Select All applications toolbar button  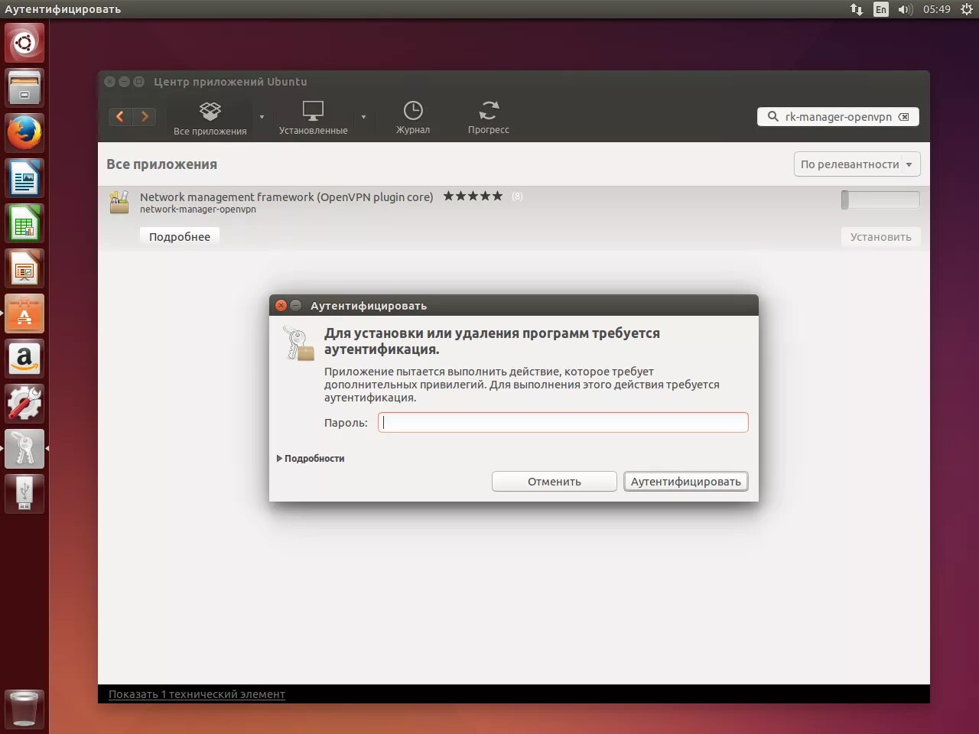point(210,118)
